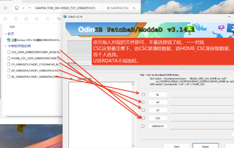Click the horizontal scrollbar in Explorer file list

point(35,117)
